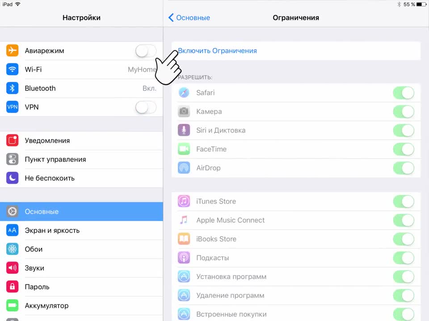
Task: Open Bluetooth settings showing Вкл.
Action: pyautogui.click(x=81, y=88)
